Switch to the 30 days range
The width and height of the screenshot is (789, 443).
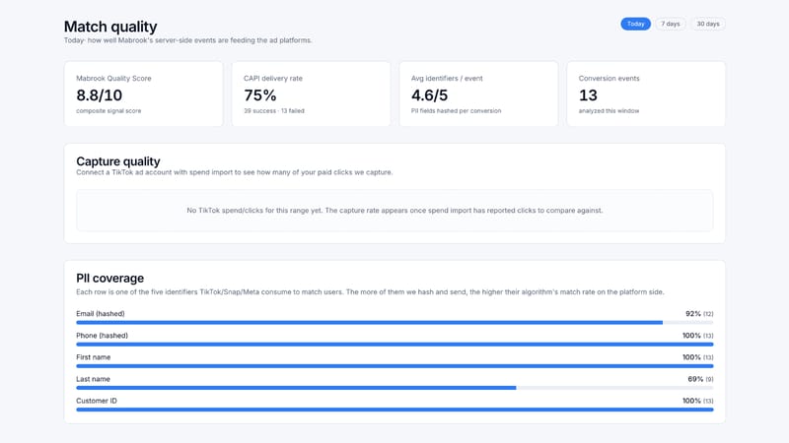pos(707,24)
